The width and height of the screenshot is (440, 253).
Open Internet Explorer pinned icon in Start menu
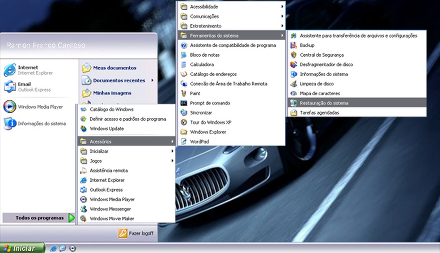10,70
